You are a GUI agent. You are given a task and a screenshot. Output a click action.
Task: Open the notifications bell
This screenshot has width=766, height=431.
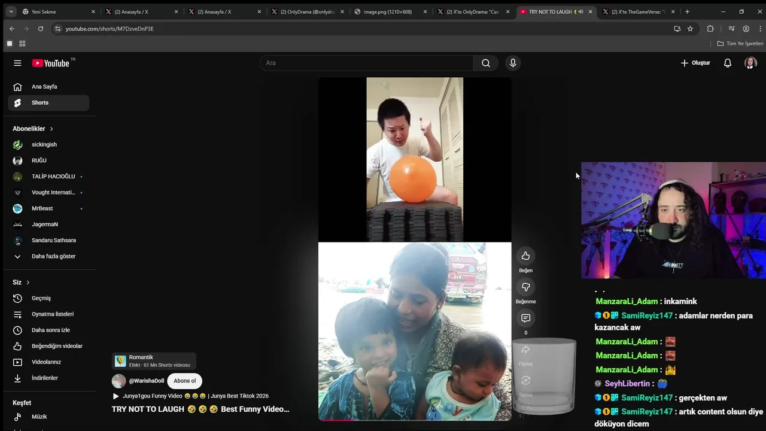tap(728, 63)
